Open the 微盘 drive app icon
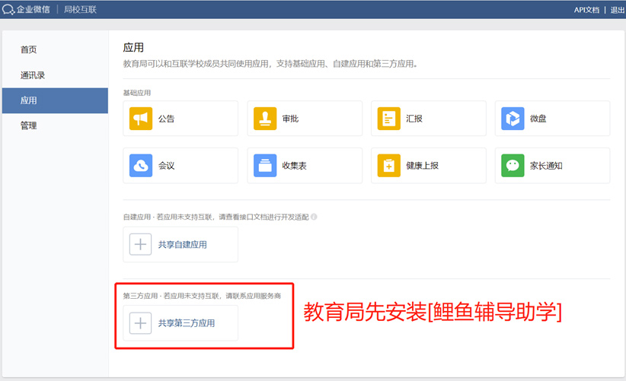The height and width of the screenshot is (381, 626). (513, 119)
